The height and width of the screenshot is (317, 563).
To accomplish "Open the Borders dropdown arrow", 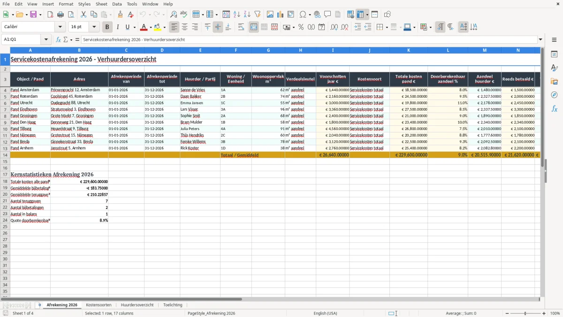I will pos(386,27).
